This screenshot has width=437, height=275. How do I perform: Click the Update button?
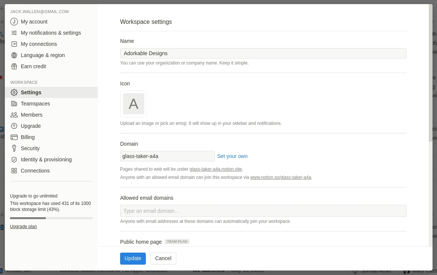coord(133,258)
